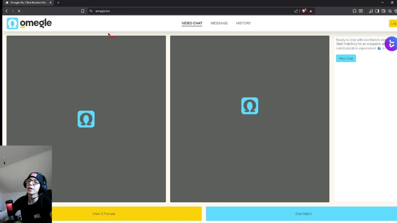397x223 pixels.
Task: Click the share icon in the address bar
Action: pos(296,11)
